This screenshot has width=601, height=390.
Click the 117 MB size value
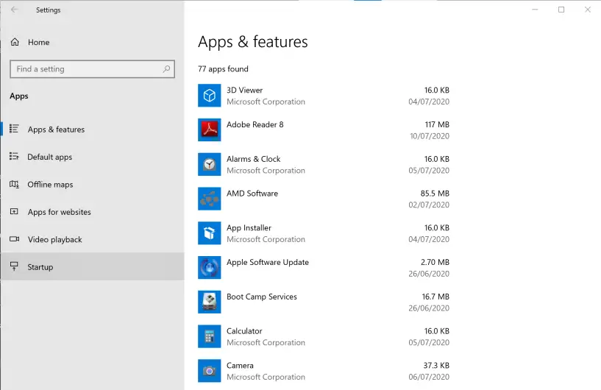(x=437, y=124)
